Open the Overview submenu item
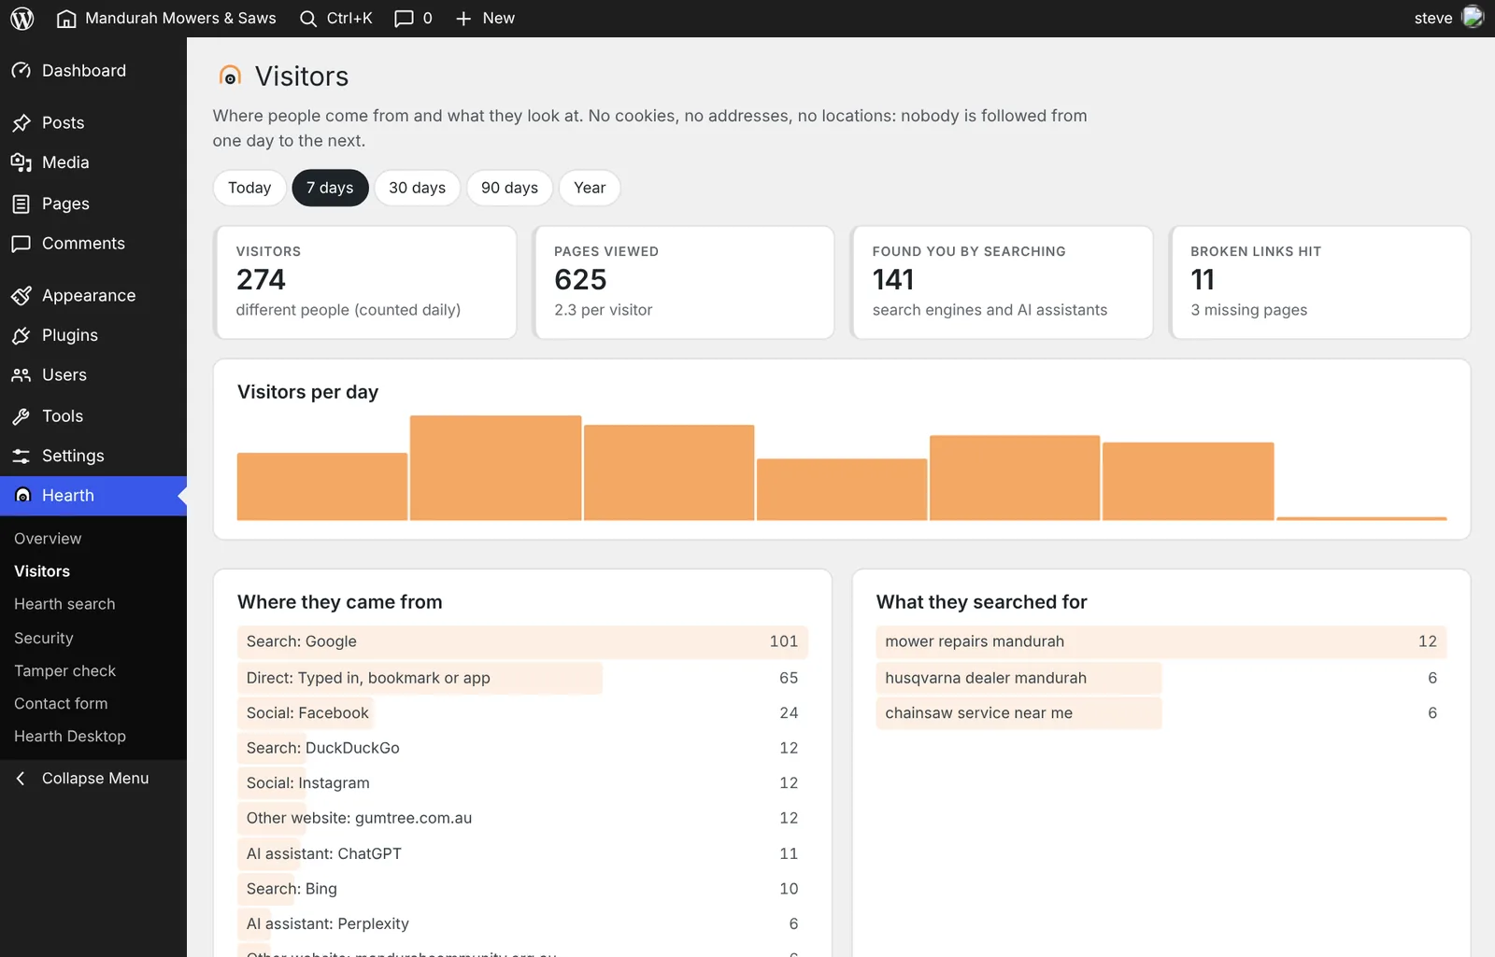 [48, 539]
